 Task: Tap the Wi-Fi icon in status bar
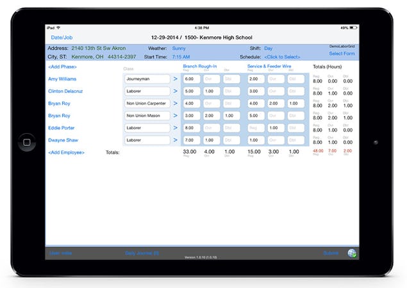[58, 28]
